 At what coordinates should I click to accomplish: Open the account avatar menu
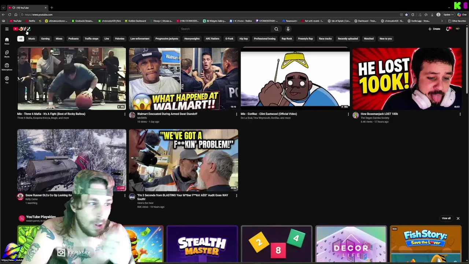click(458, 29)
